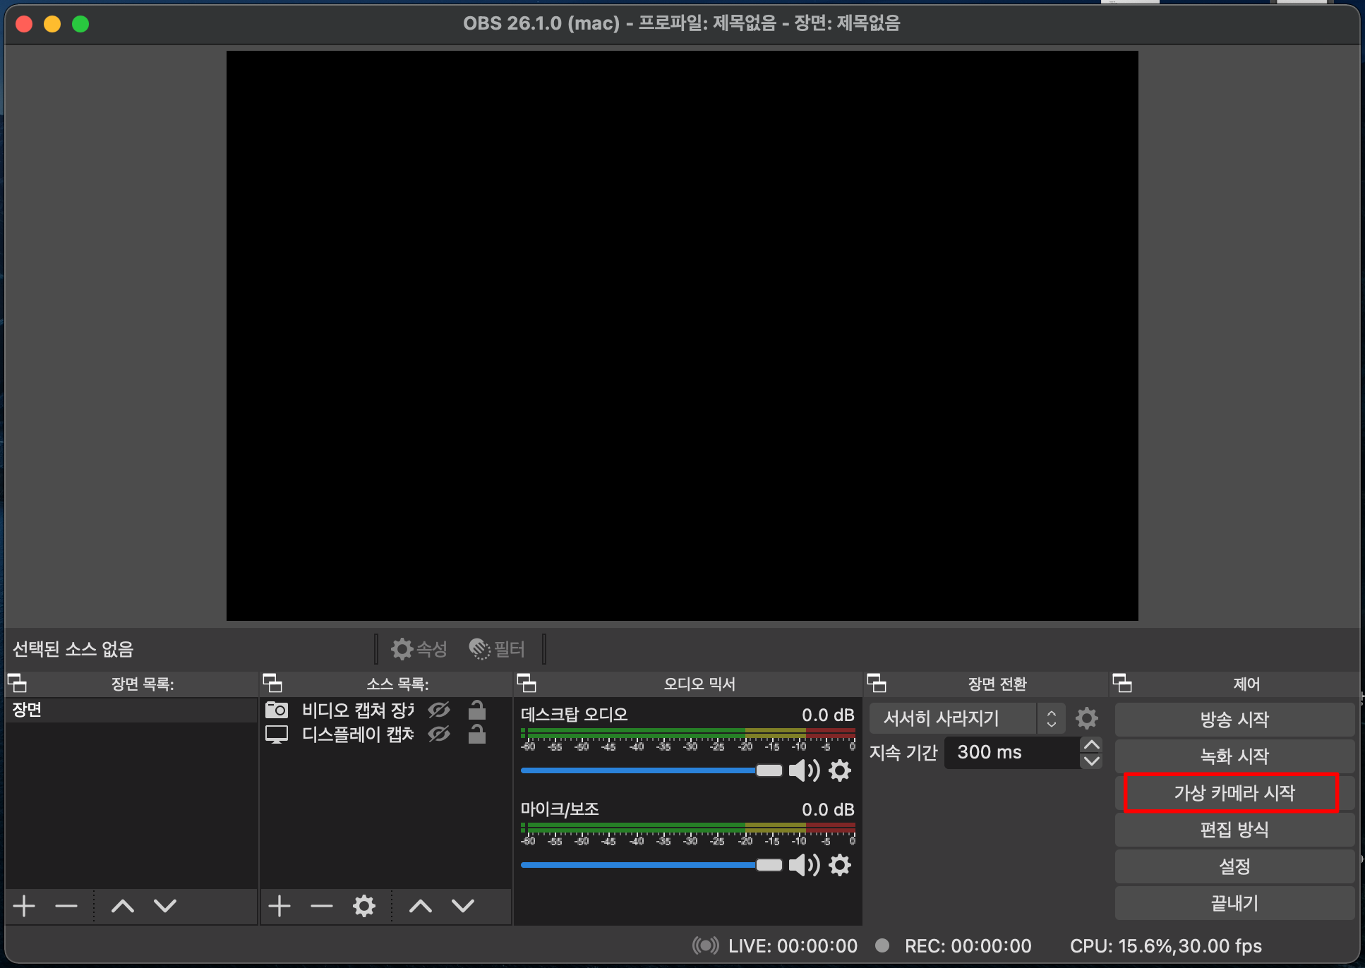Image resolution: width=1365 pixels, height=968 pixels.
Task: Pop out the 오디오 믹서 dock icon
Action: coord(527,683)
